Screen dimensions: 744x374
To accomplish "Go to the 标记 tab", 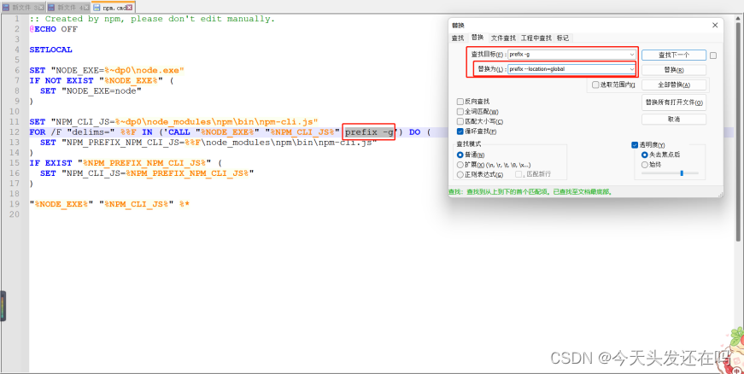I will pyautogui.click(x=563, y=38).
